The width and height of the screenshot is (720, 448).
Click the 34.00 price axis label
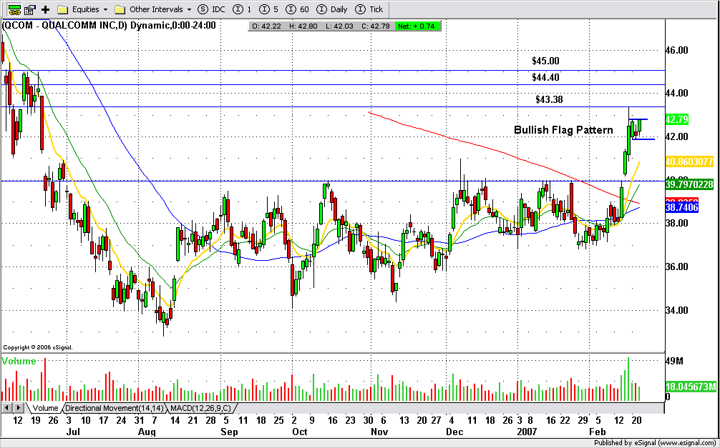[677, 310]
